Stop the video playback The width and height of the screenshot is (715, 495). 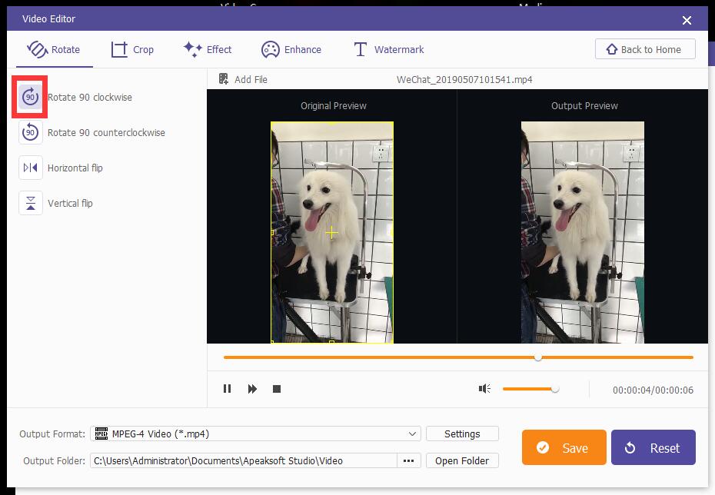(276, 389)
